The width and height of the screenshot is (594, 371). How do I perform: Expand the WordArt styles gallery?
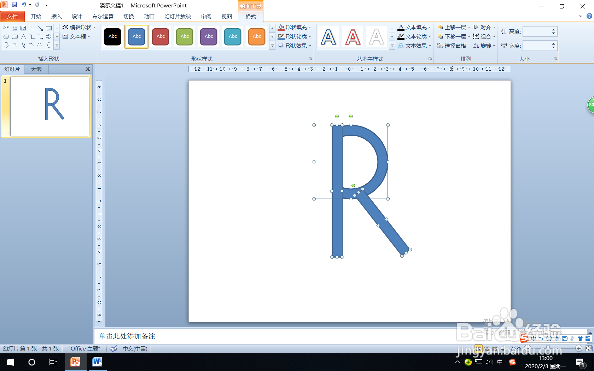[392, 46]
